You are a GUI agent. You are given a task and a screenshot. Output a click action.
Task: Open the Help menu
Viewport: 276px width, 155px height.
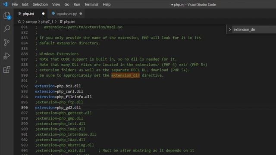pos(107,4)
